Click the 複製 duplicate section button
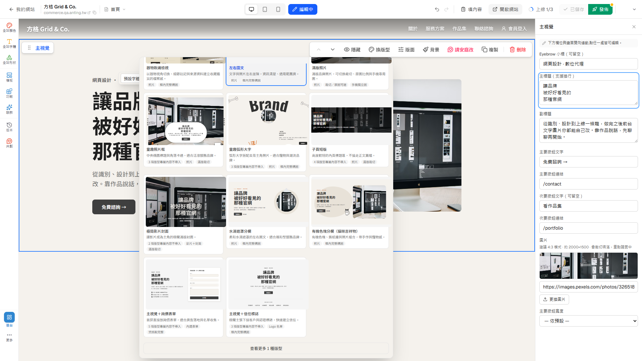The height and width of the screenshot is (361, 642). 490,49
